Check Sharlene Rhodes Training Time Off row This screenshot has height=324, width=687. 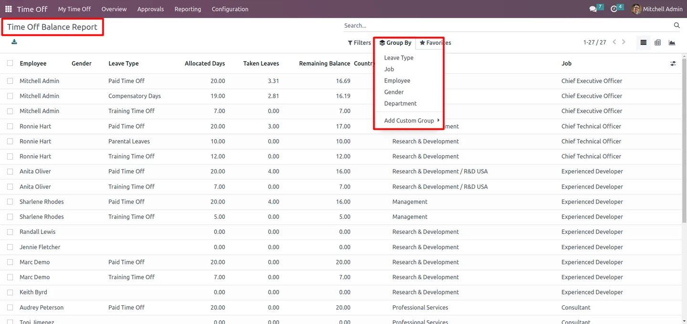point(10,217)
